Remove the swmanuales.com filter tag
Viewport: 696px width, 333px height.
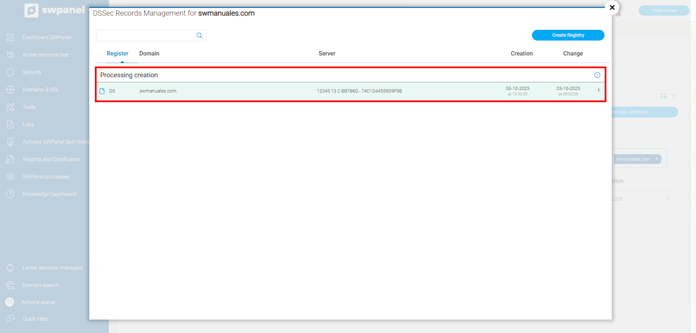[x=656, y=159]
